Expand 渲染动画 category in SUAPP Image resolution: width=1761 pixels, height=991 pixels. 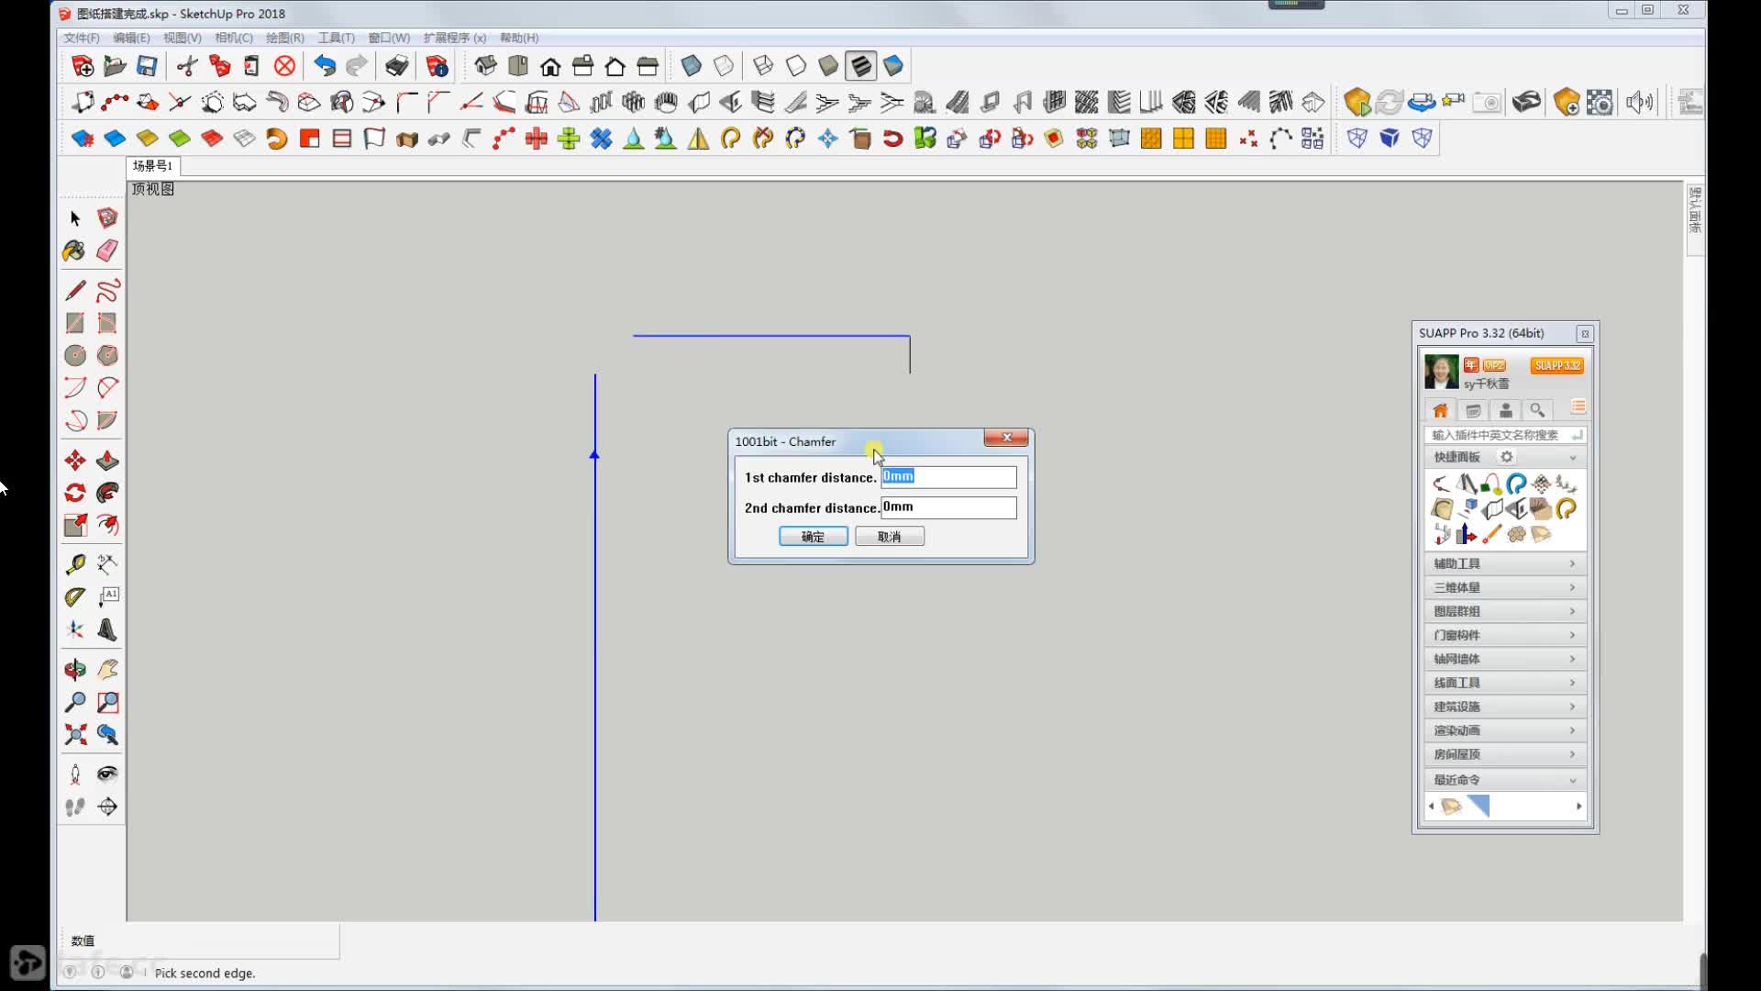1504,730
